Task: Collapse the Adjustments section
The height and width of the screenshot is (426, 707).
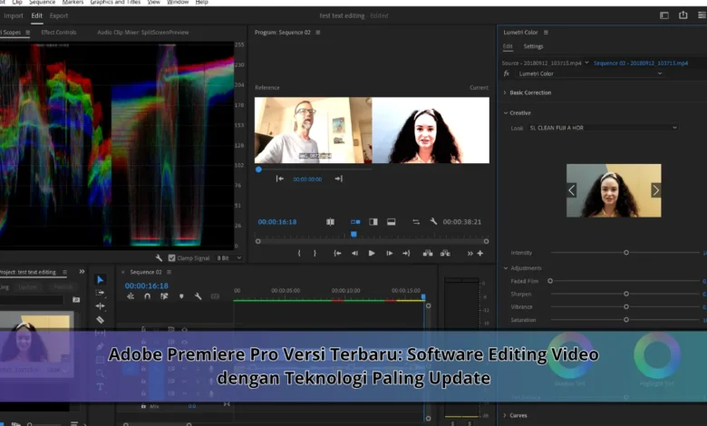Action: [x=506, y=267]
